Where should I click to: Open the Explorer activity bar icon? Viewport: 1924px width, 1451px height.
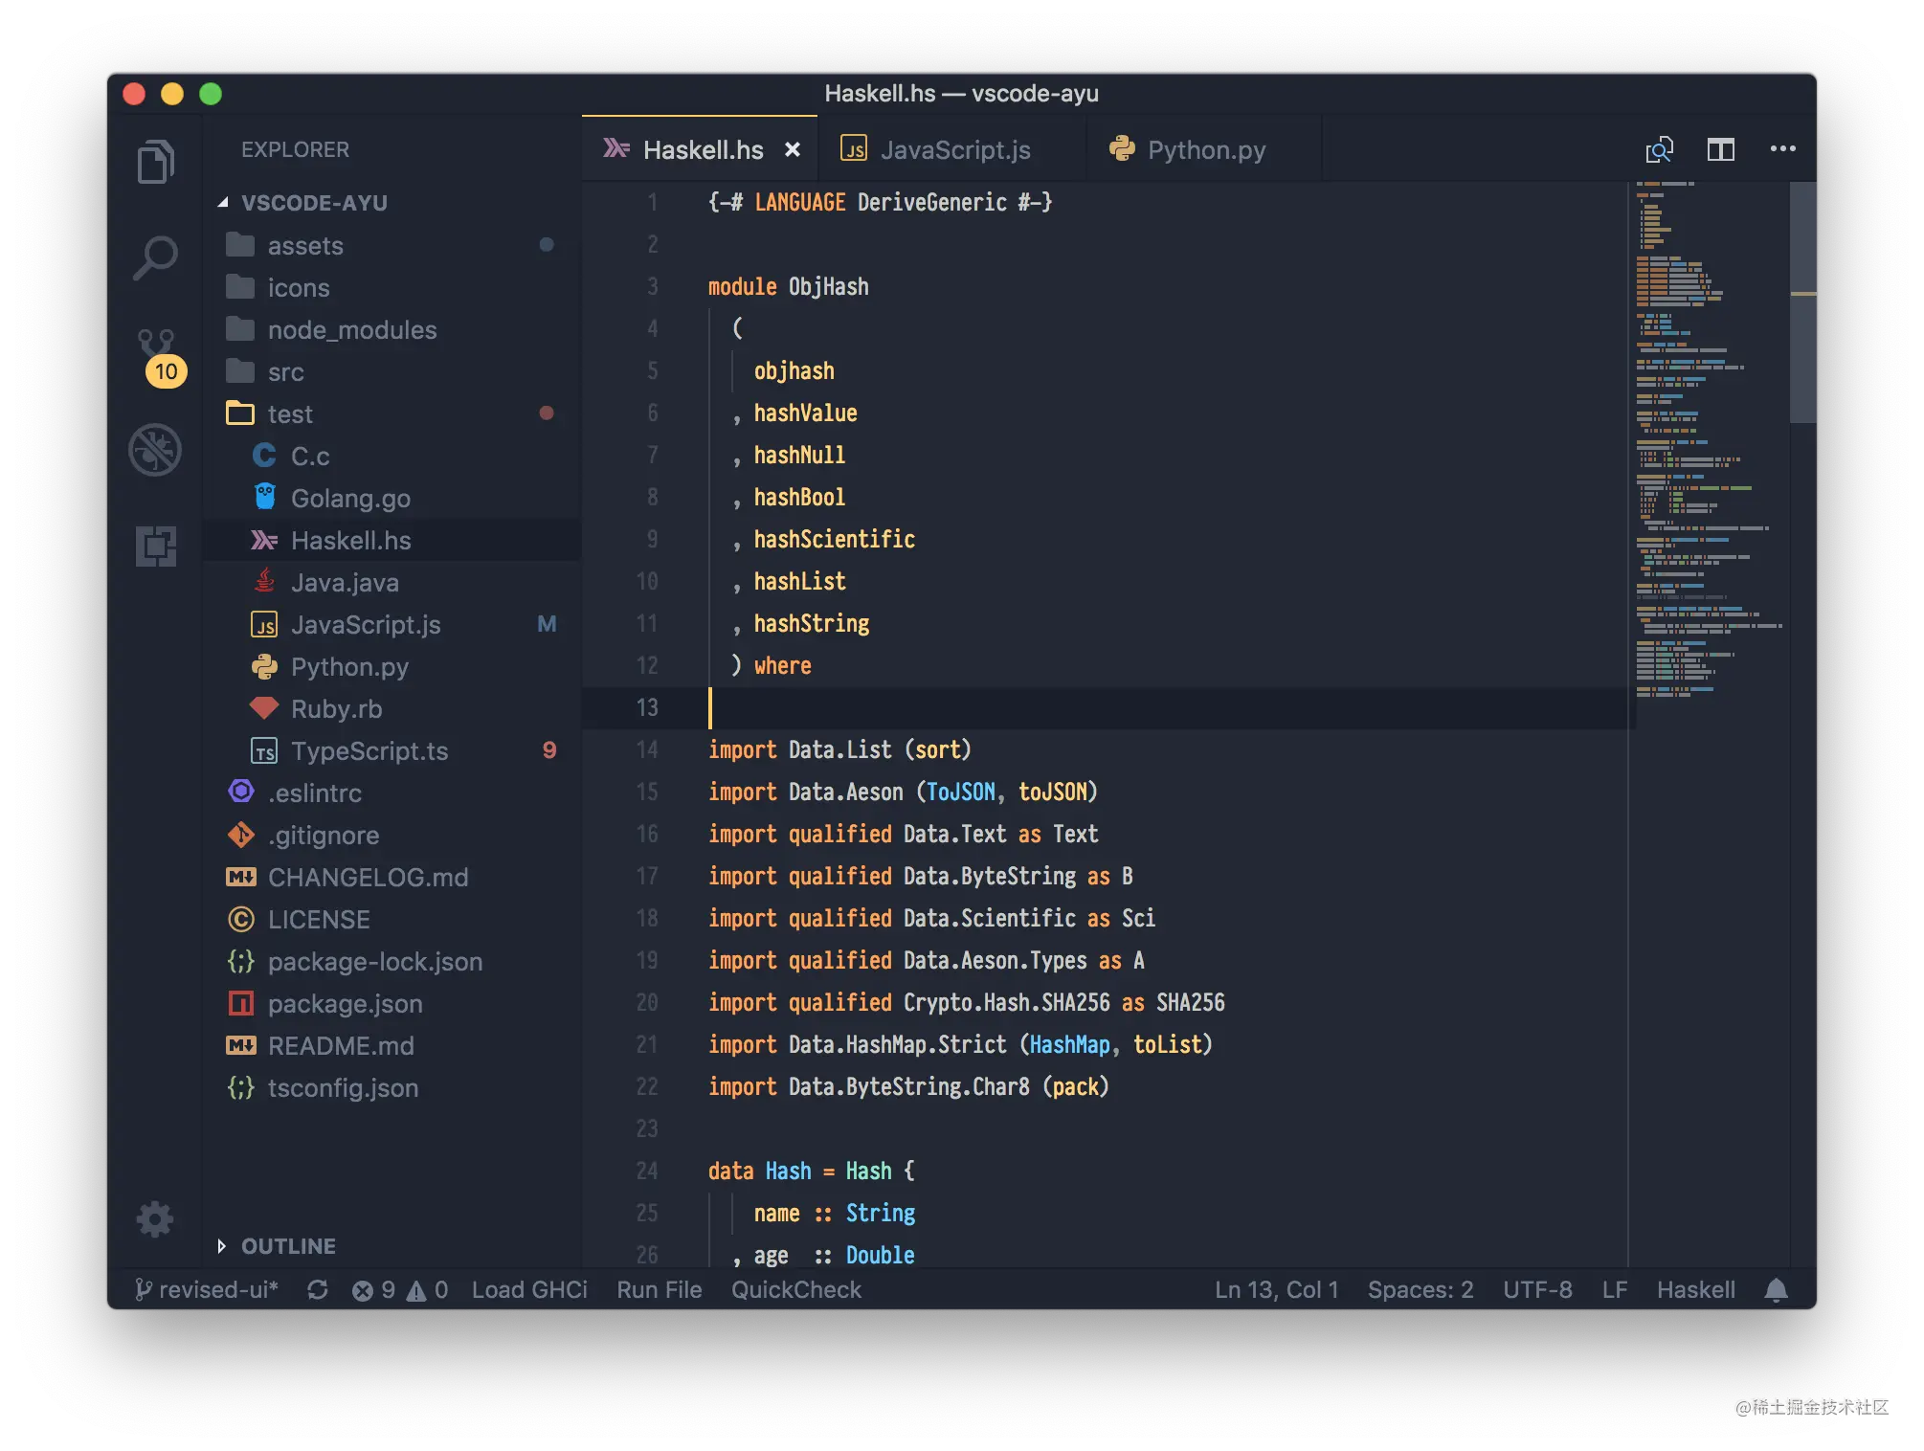[x=155, y=162]
